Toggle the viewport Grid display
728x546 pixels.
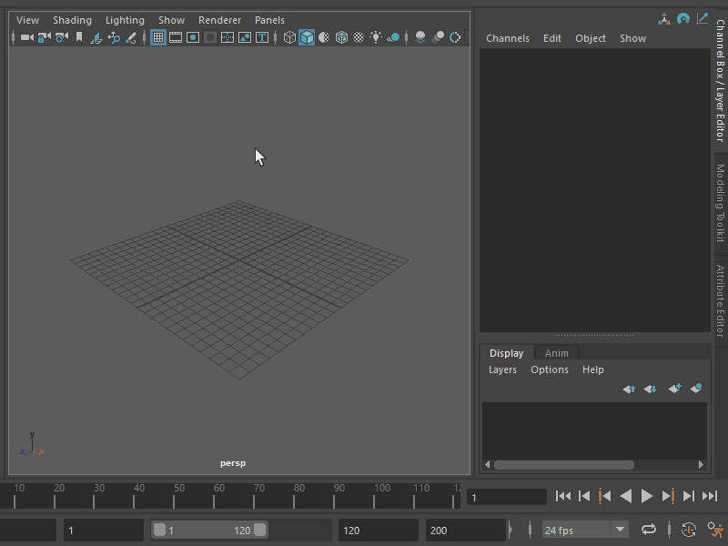click(x=158, y=37)
